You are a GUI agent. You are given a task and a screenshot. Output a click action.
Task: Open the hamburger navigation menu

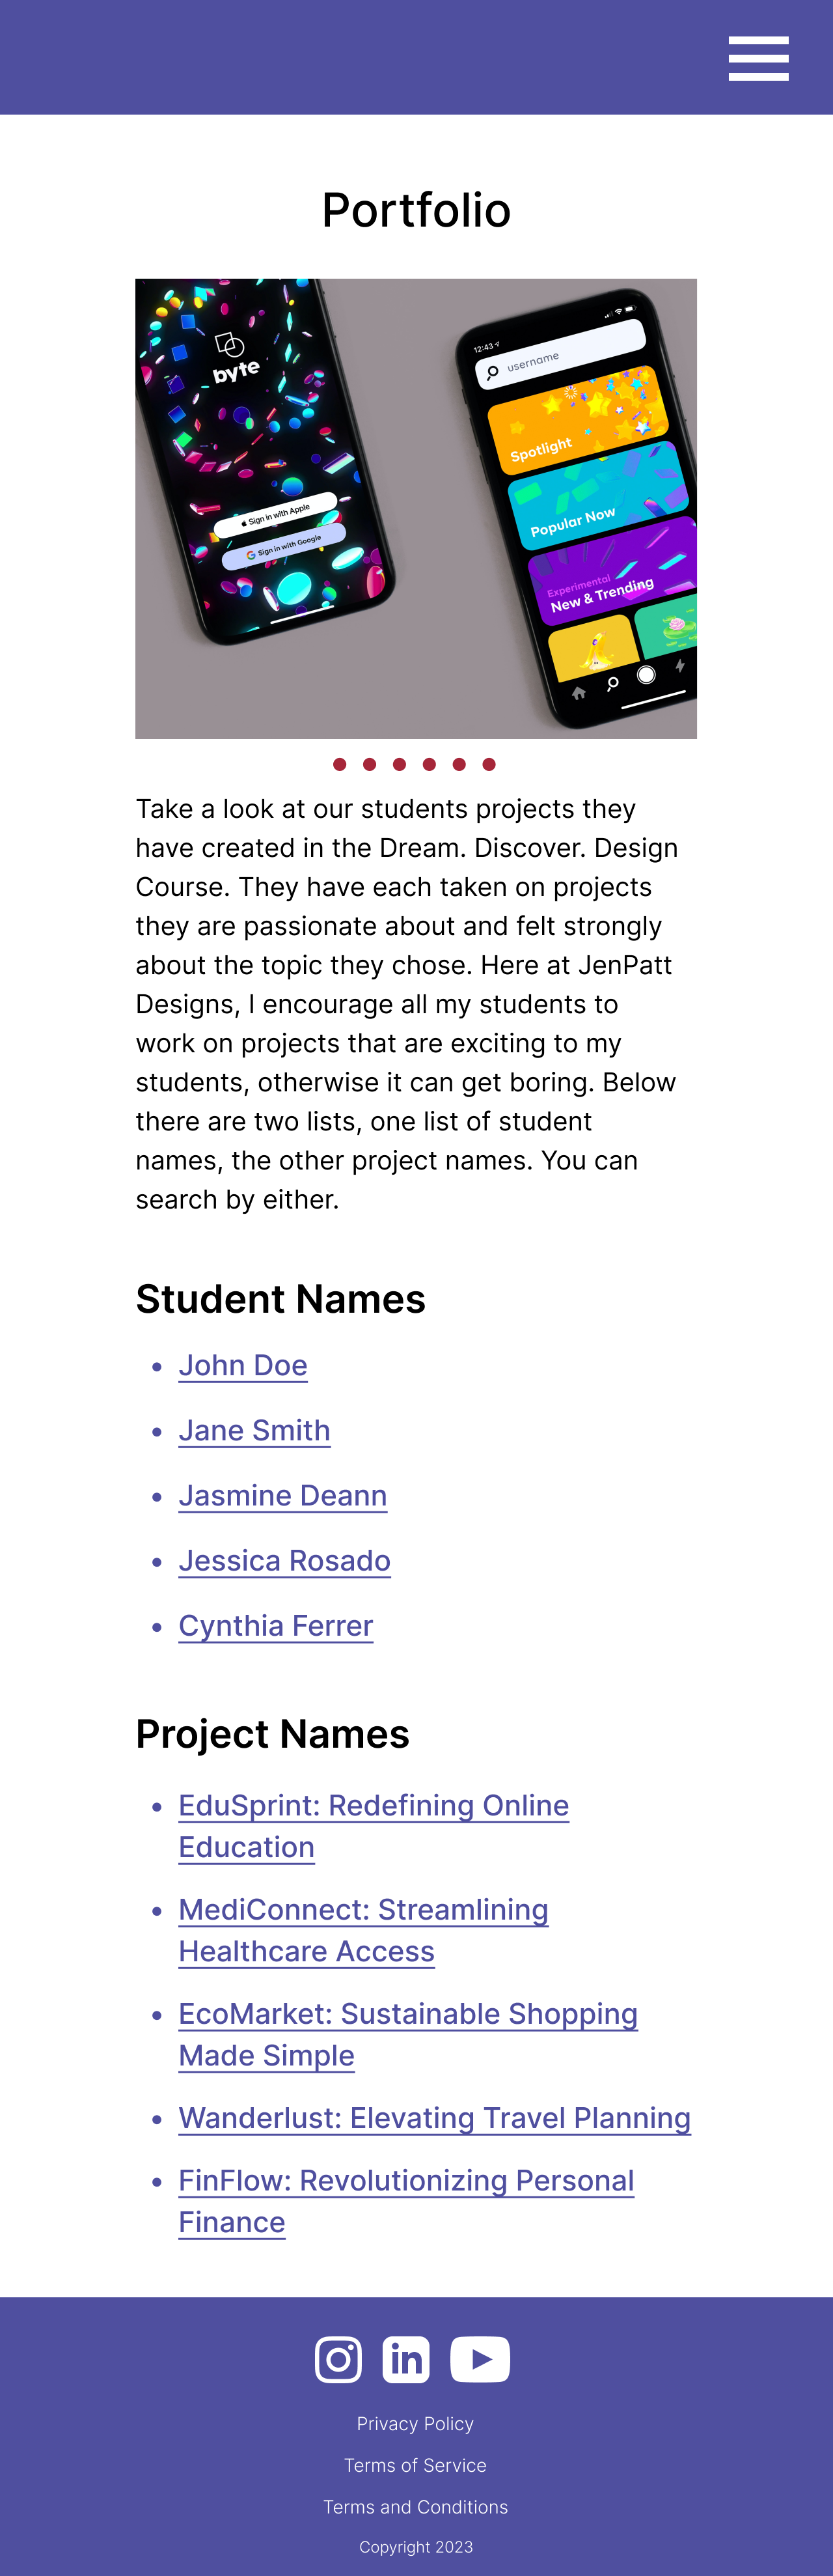tap(758, 58)
